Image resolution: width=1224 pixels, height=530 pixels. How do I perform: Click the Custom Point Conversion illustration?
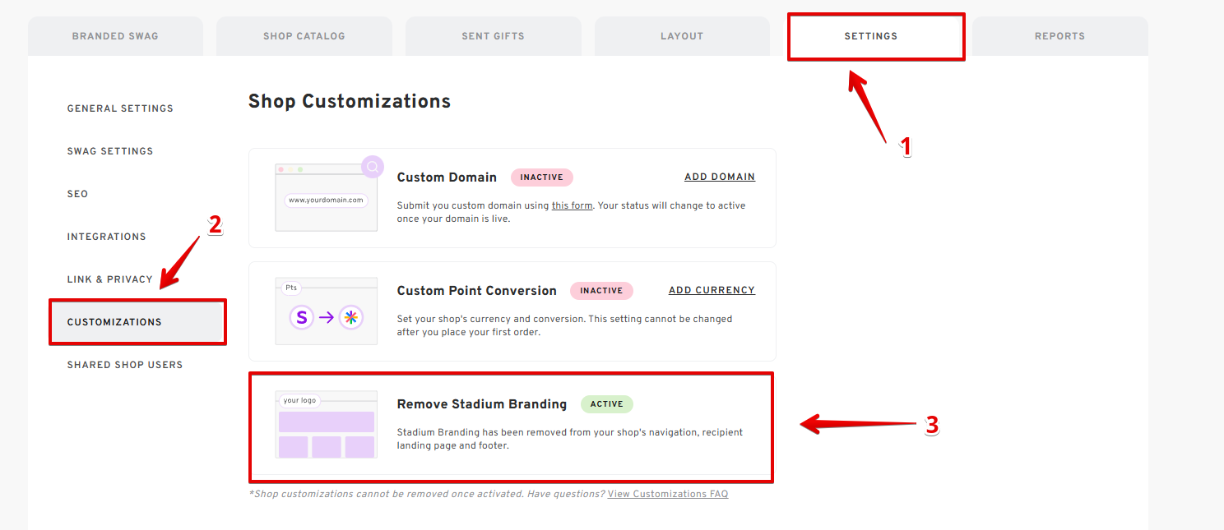pos(326,311)
